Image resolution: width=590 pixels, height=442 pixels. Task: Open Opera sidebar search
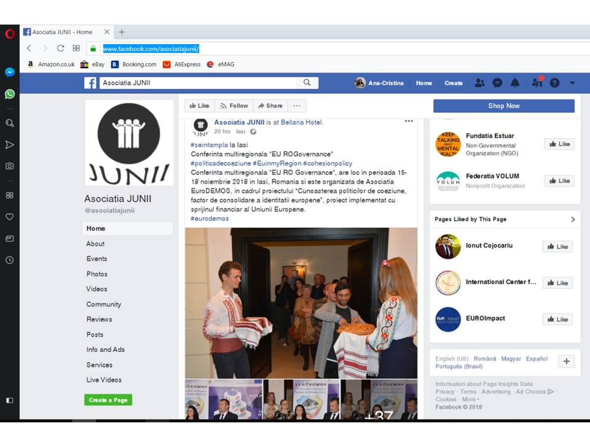[x=10, y=123]
